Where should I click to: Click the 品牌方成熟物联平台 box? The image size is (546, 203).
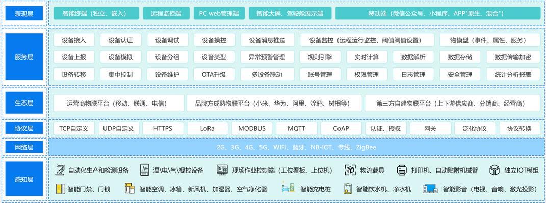click(x=274, y=103)
